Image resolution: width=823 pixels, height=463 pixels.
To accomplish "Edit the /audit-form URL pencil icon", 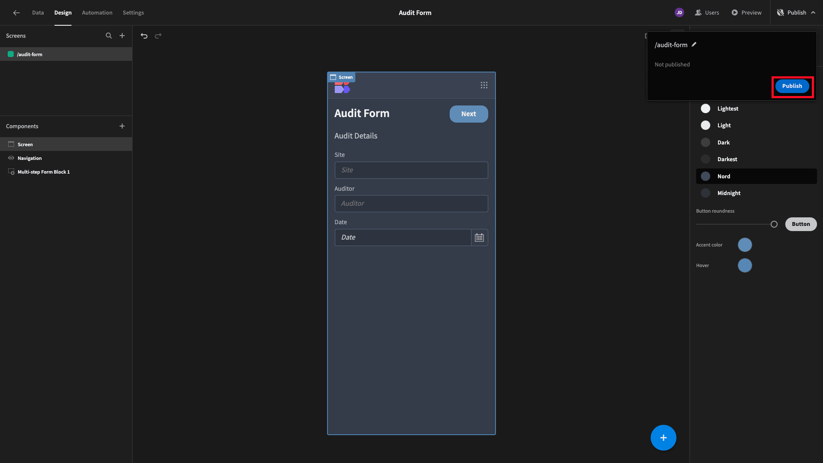I will (694, 45).
